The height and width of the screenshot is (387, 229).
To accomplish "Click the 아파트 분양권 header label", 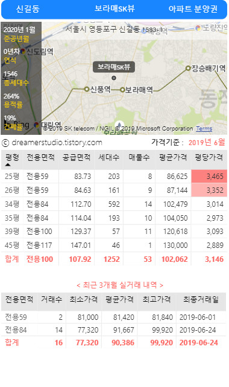I will coord(193,9).
